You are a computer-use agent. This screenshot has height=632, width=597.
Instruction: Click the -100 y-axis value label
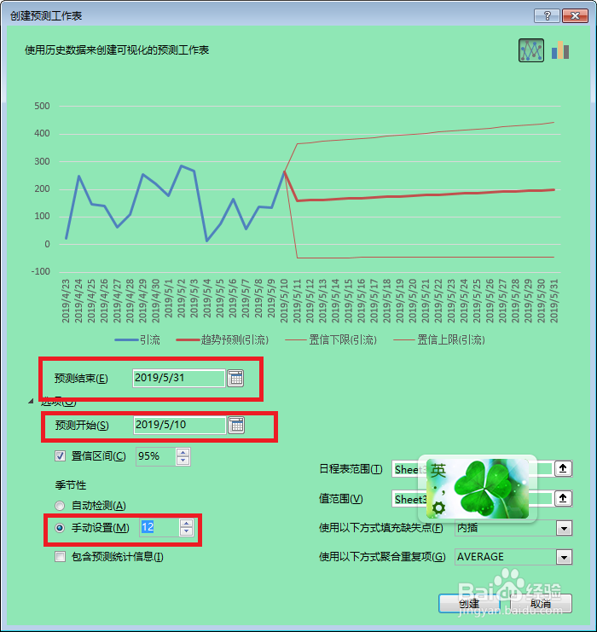(x=40, y=272)
